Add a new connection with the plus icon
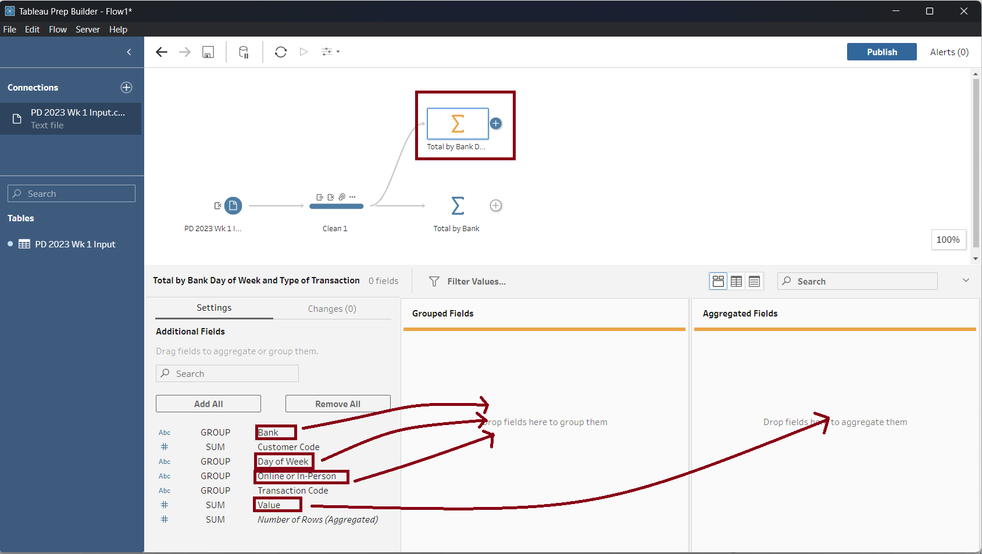The image size is (982, 554). pos(126,88)
